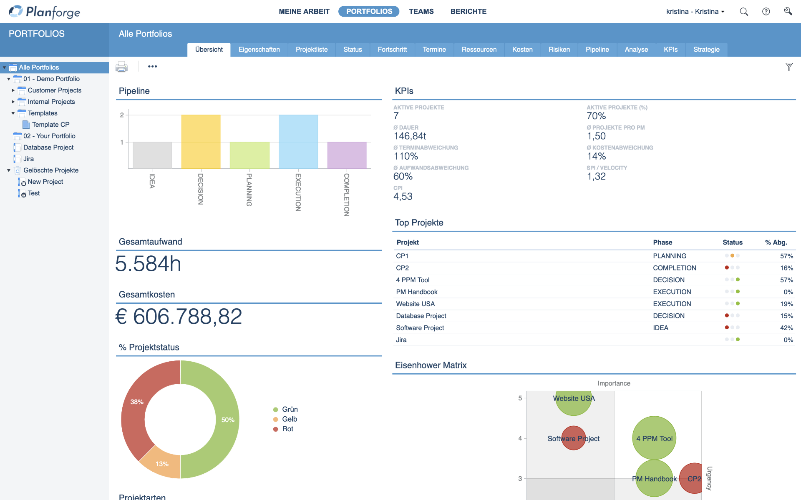Collapse the Templates tree node
This screenshot has height=500, width=801.
pyautogui.click(x=13, y=113)
